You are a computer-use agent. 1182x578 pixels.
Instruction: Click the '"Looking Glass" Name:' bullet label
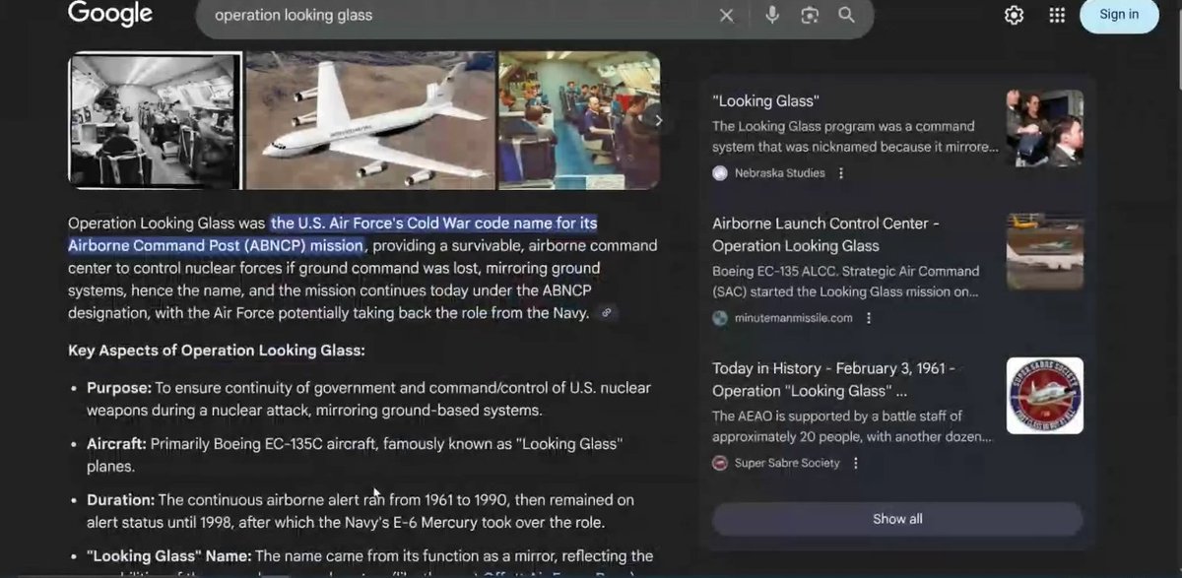pyautogui.click(x=169, y=555)
